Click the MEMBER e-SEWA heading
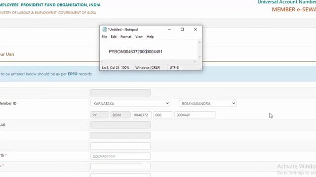The image size is (316, 177). [x=294, y=9]
